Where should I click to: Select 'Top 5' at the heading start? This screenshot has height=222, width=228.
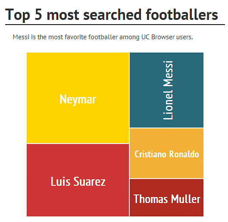[24, 15]
